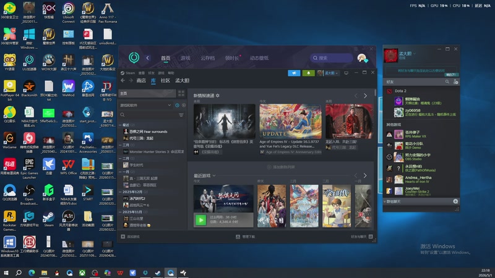Expand the 游戏和软件 filter dropdown
495x278 pixels.
[169, 105]
